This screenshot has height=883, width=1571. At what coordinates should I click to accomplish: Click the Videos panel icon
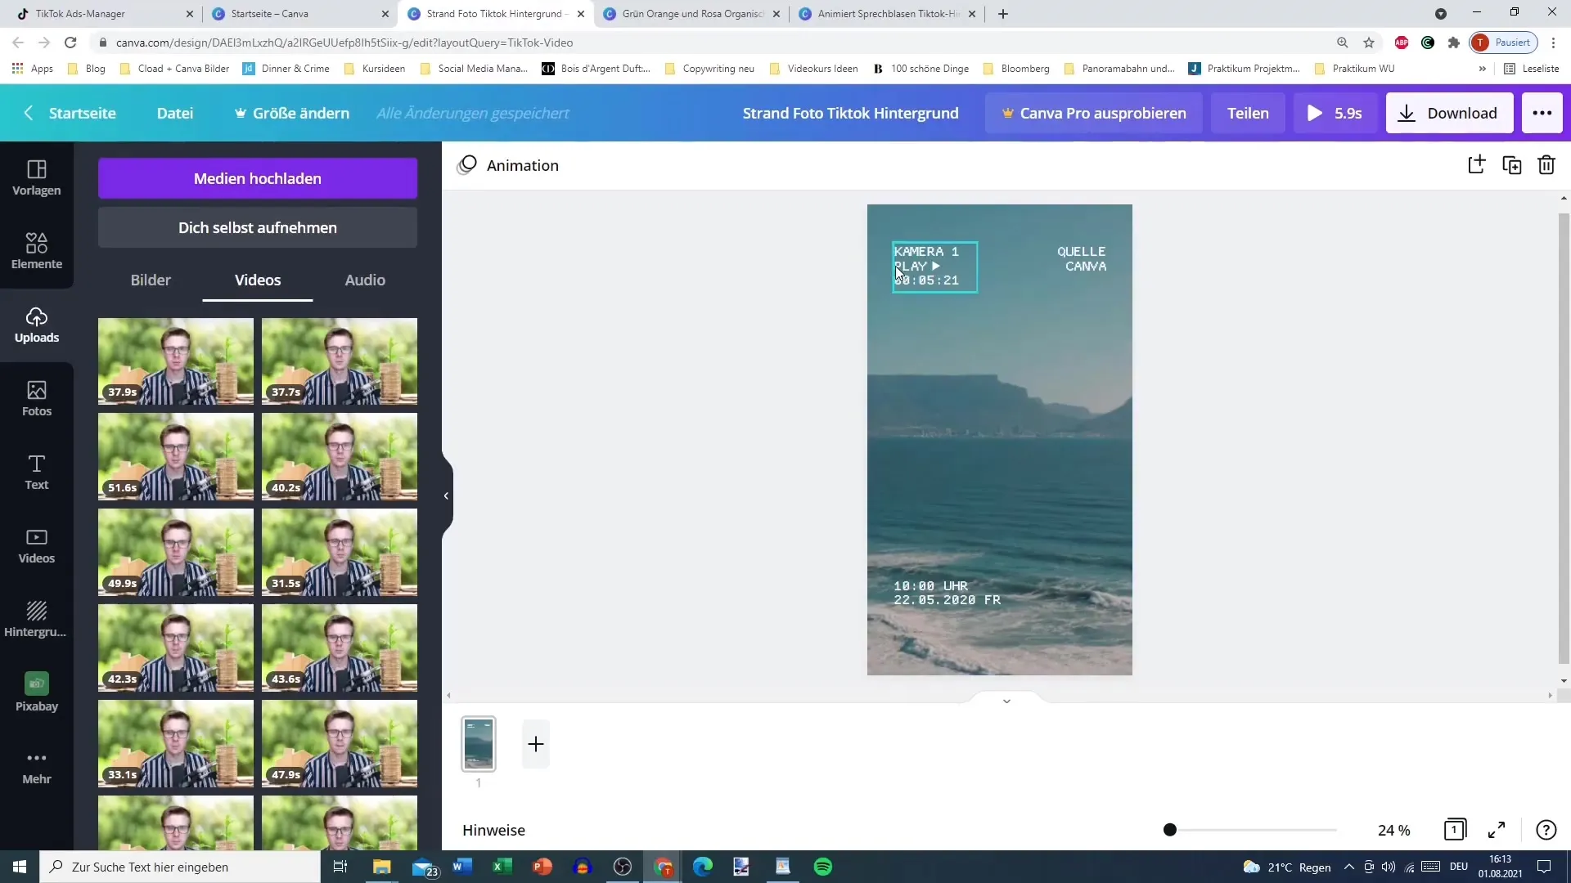pos(36,545)
